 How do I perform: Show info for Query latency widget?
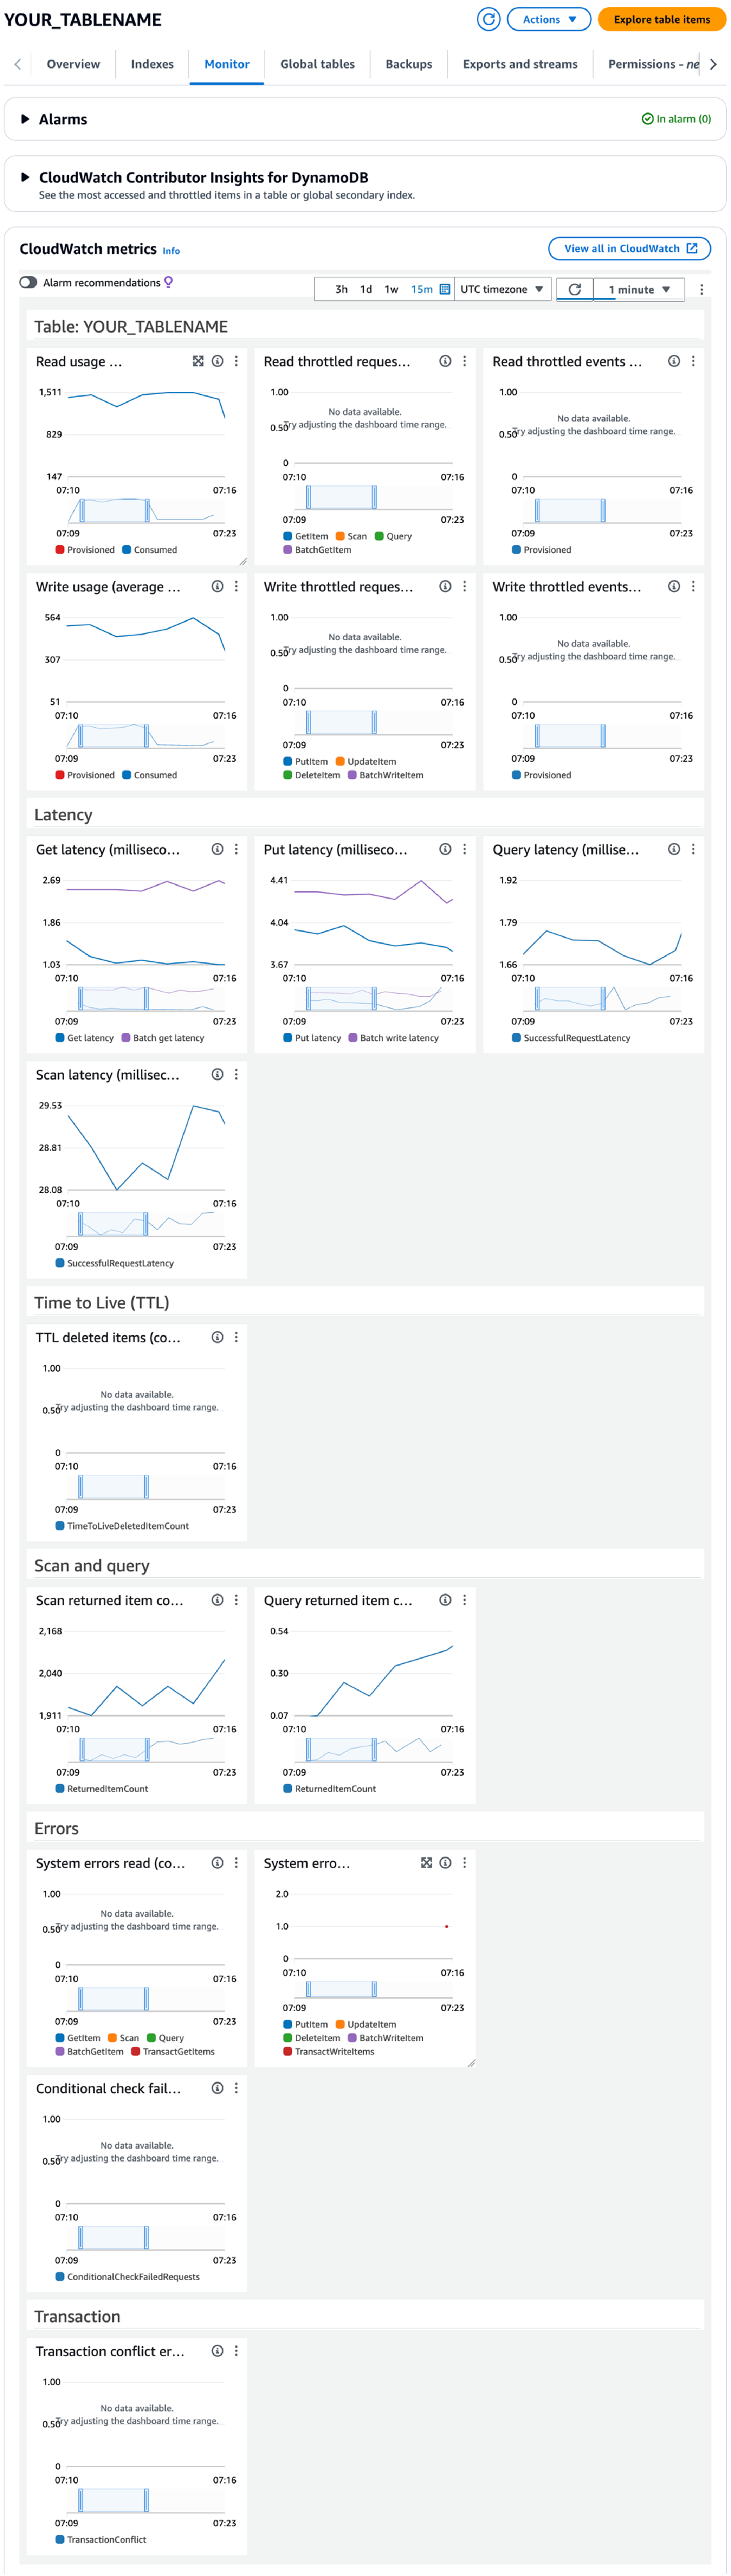[x=674, y=849]
